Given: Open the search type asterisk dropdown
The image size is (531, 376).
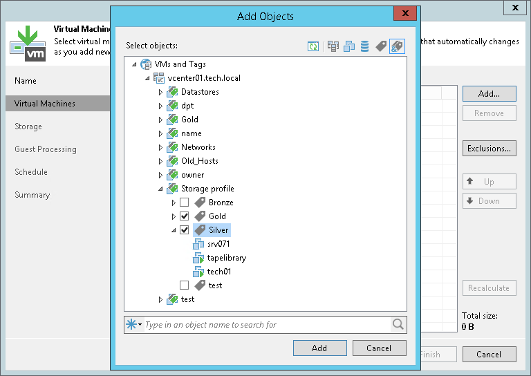Looking at the screenshot, I should click(134, 325).
